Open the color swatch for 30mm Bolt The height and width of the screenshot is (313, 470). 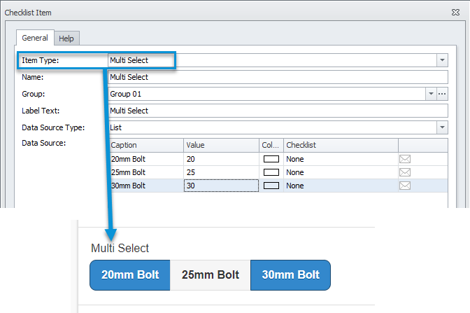(271, 186)
